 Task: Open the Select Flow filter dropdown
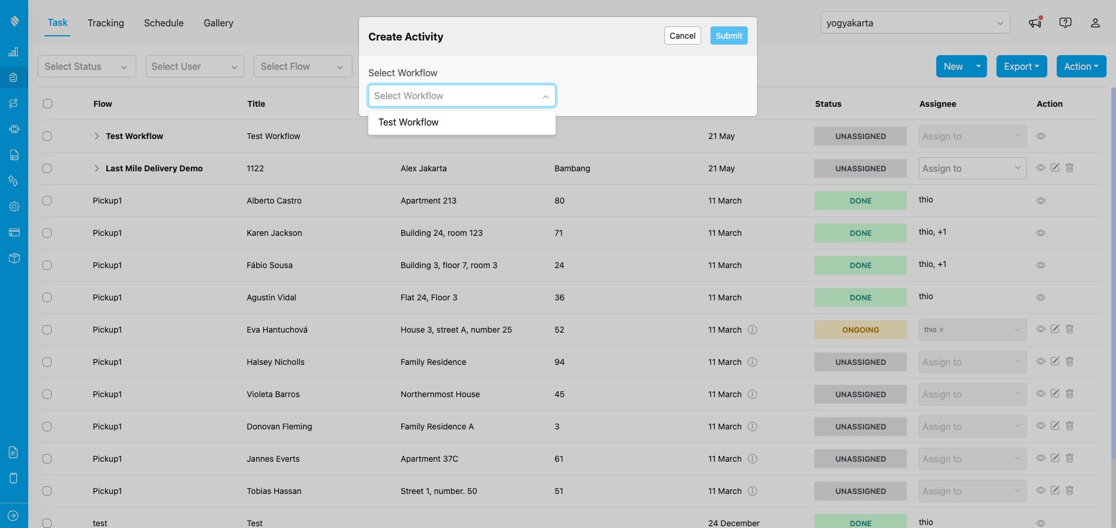point(303,66)
